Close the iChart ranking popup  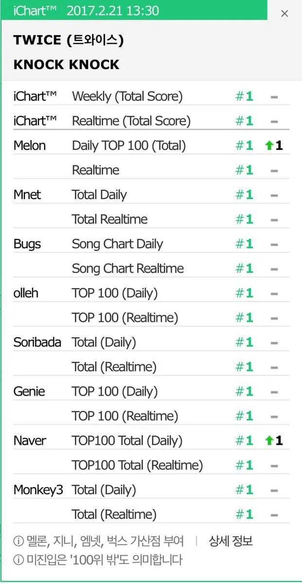point(284,13)
